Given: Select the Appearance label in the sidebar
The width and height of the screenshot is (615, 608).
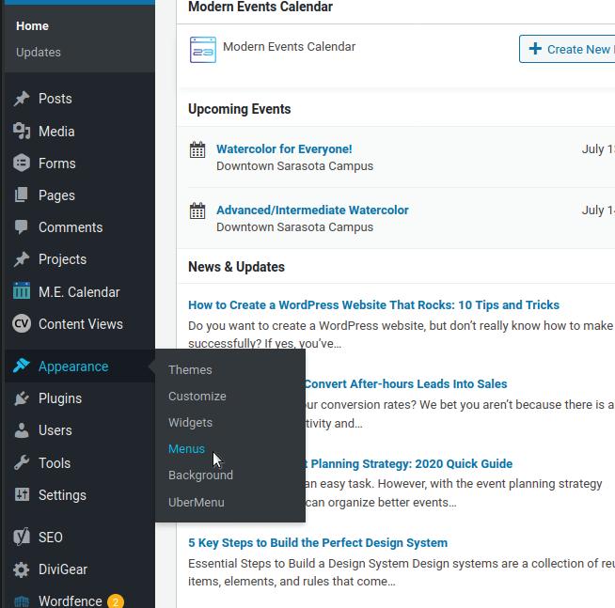Looking at the screenshot, I should coord(73,366).
